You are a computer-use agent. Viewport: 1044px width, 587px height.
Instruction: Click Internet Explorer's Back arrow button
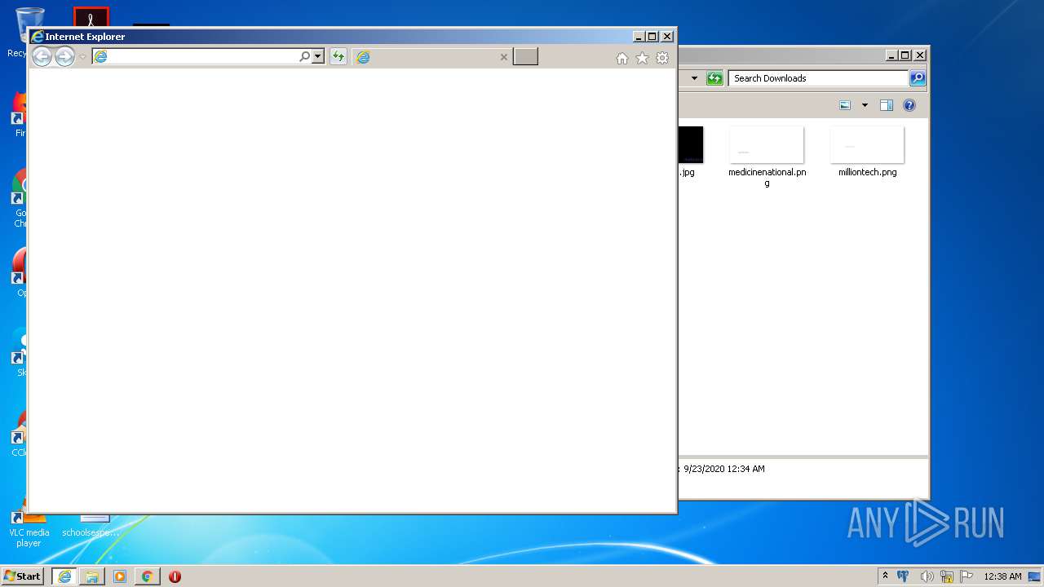pos(42,56)
